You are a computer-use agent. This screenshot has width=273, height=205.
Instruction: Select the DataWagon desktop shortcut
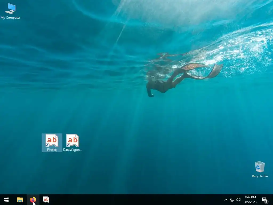[x=73, y=143]
